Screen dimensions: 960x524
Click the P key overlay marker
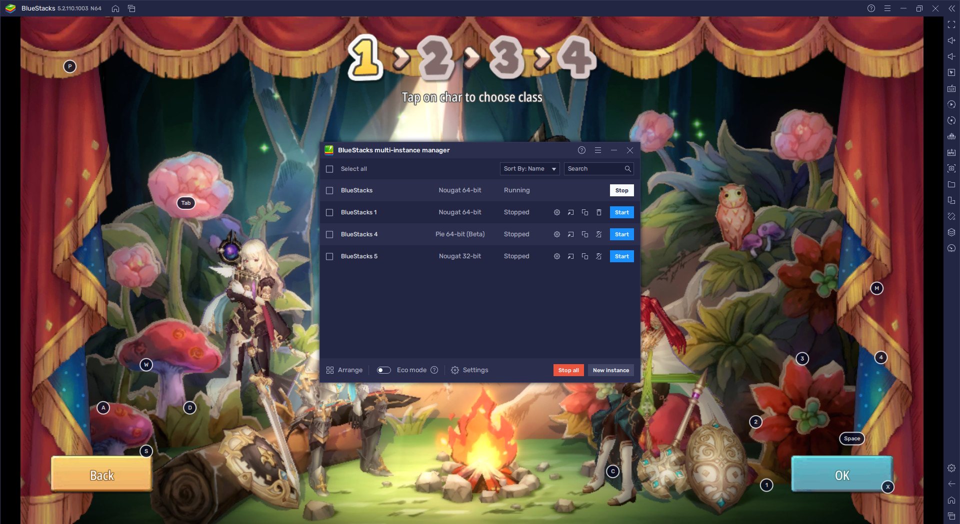pyautogui.click(x=69, y=66)
